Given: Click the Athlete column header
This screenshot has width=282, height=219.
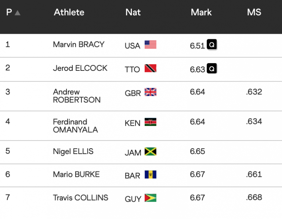Looking at the screenshot, I should pyautogui.click(x=69, y=12).
